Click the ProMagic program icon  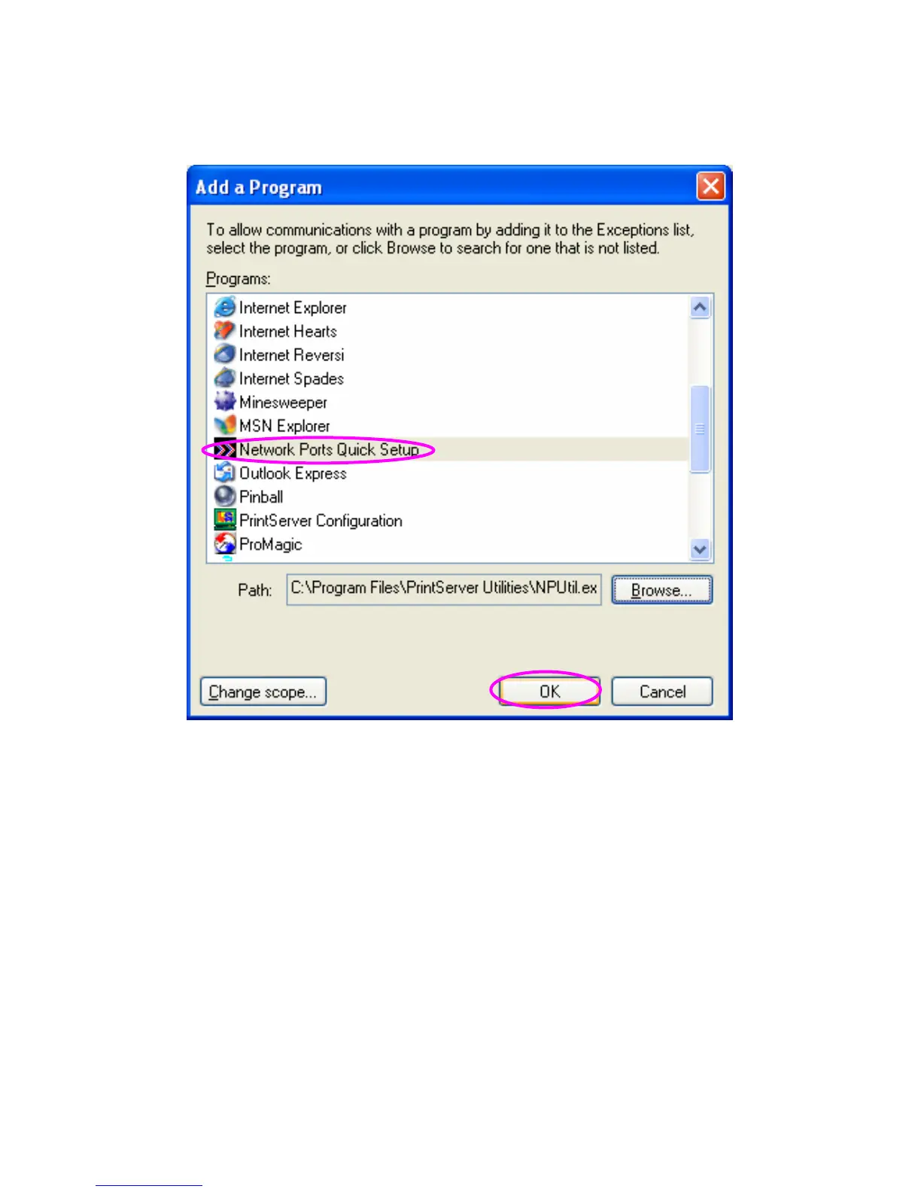[x=225, y=543]
